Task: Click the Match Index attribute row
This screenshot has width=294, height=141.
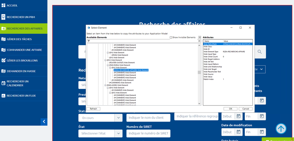Action: coord(228,79)
